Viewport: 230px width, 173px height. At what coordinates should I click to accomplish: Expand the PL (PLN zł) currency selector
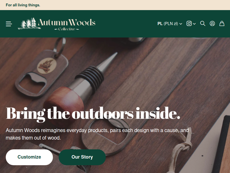170,24
